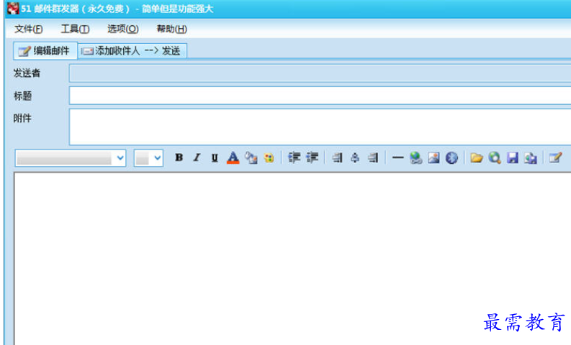Viewport: 571px width, 345px height.
Task: Open the 工具(T) menu
Action: 75,29
